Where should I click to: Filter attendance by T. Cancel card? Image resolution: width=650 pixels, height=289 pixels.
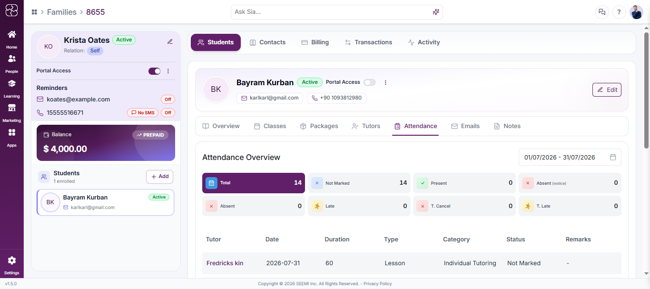click(464, 206)
